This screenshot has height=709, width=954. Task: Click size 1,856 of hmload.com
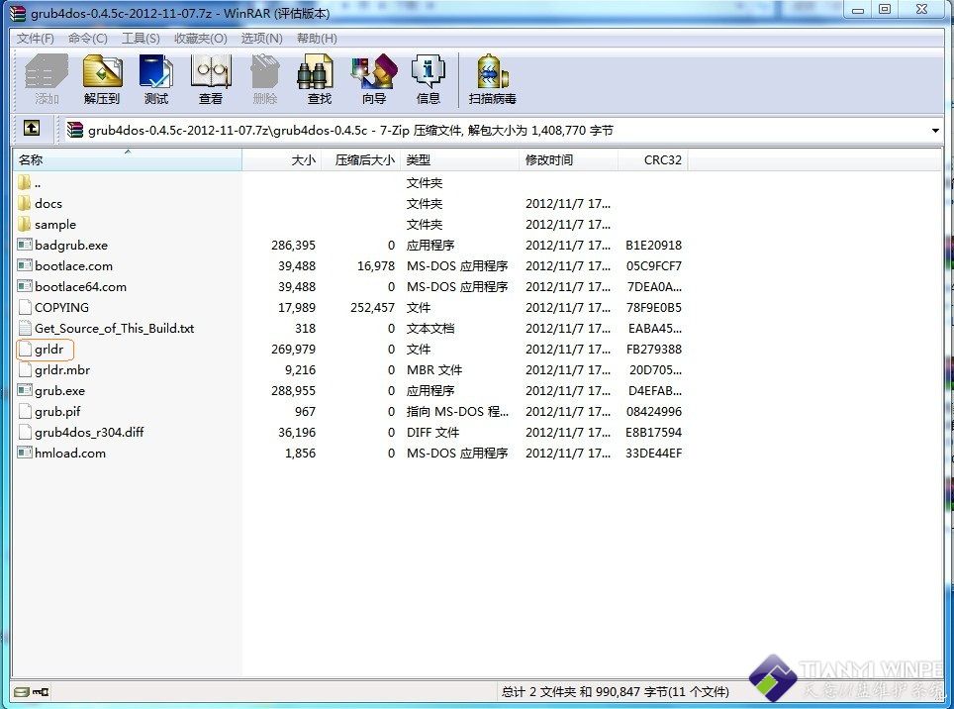tap(301, 453)
